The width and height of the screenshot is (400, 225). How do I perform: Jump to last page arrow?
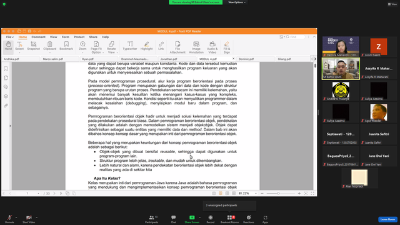tap(61, 193)
